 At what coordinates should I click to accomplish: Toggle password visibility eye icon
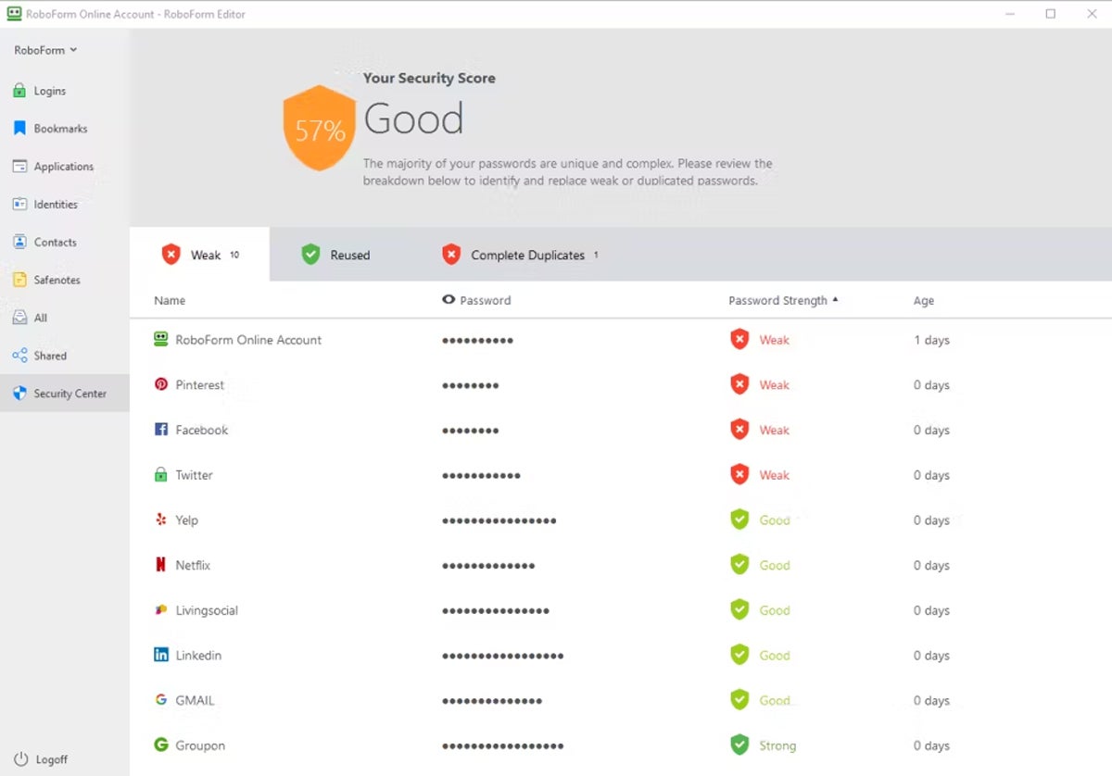tap(449, 300)
